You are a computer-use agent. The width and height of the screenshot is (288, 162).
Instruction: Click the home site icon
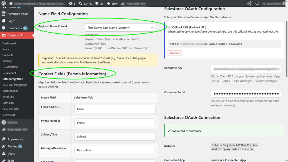click(x=11, y=3)
